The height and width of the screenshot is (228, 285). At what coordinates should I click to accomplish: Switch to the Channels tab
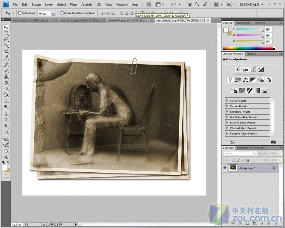[x=244, y=148]
